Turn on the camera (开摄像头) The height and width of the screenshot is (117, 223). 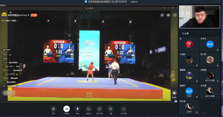(67, 109)
